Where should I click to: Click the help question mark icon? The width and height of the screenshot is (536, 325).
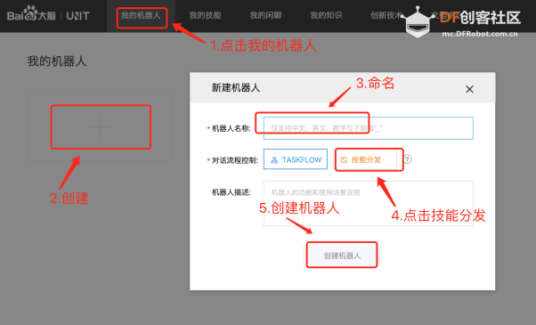(408, 159)
